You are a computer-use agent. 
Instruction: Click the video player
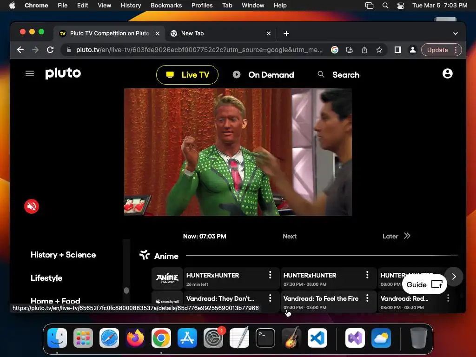click(x=238, y=152)
